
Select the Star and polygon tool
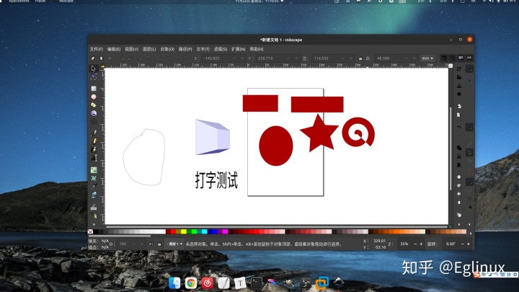[x=94, y=105]
